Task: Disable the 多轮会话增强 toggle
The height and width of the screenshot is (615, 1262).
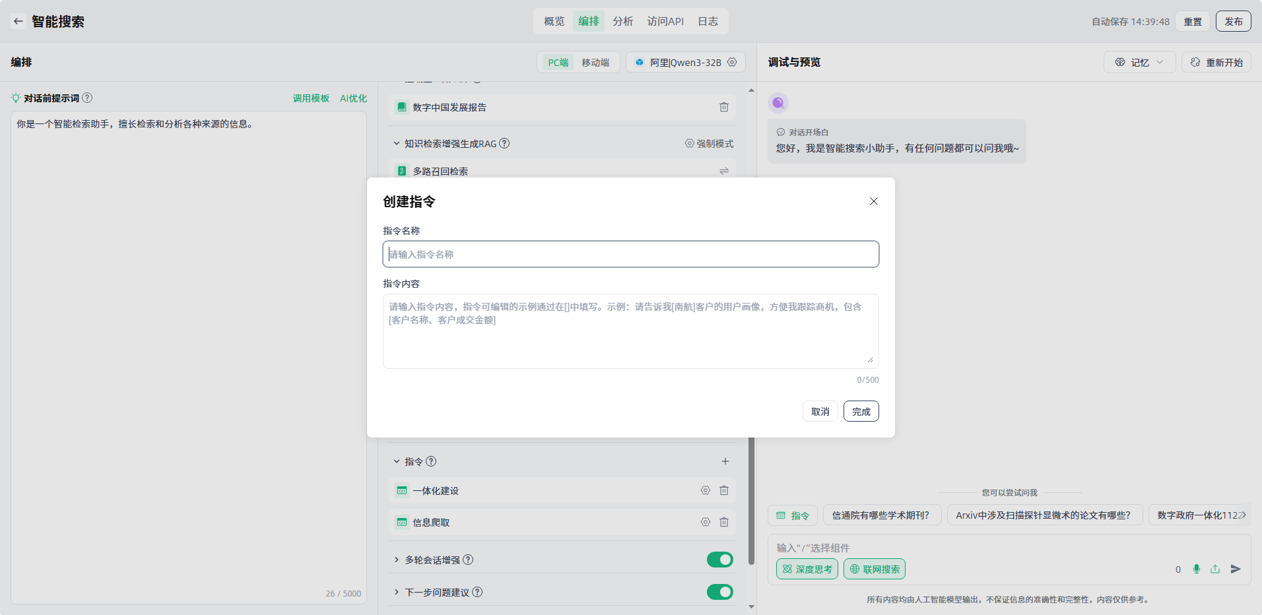Action: pos(719,560)
